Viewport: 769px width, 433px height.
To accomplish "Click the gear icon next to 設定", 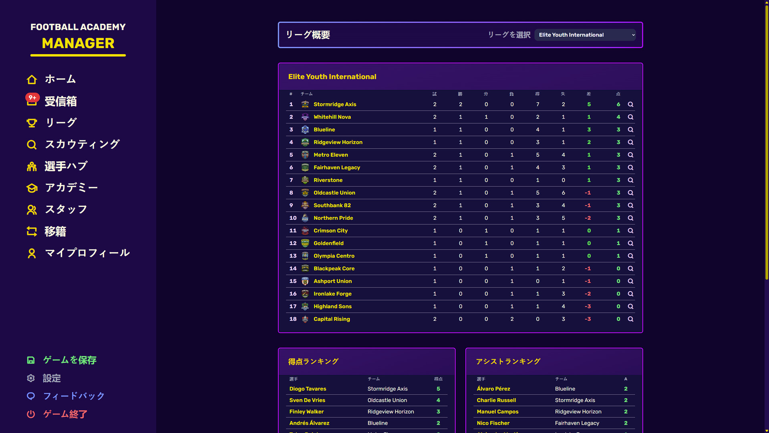I will coord(31,378).
